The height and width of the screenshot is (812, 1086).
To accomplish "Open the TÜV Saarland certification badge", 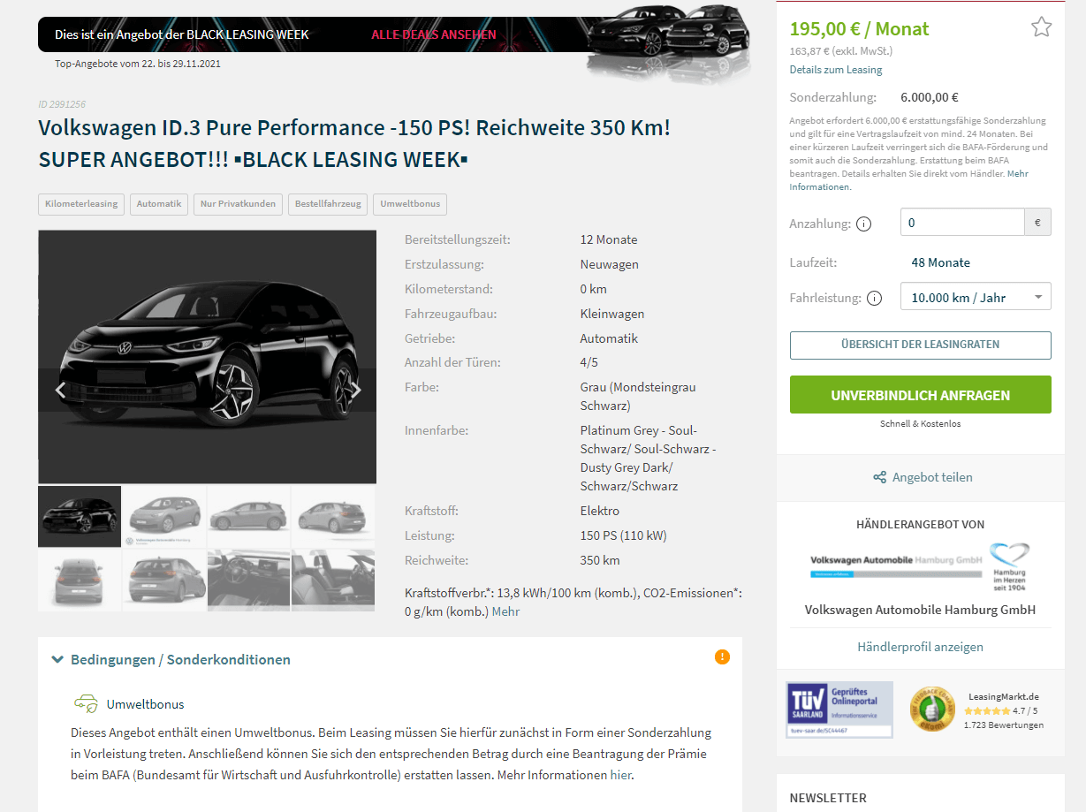I will pos(839,710).
